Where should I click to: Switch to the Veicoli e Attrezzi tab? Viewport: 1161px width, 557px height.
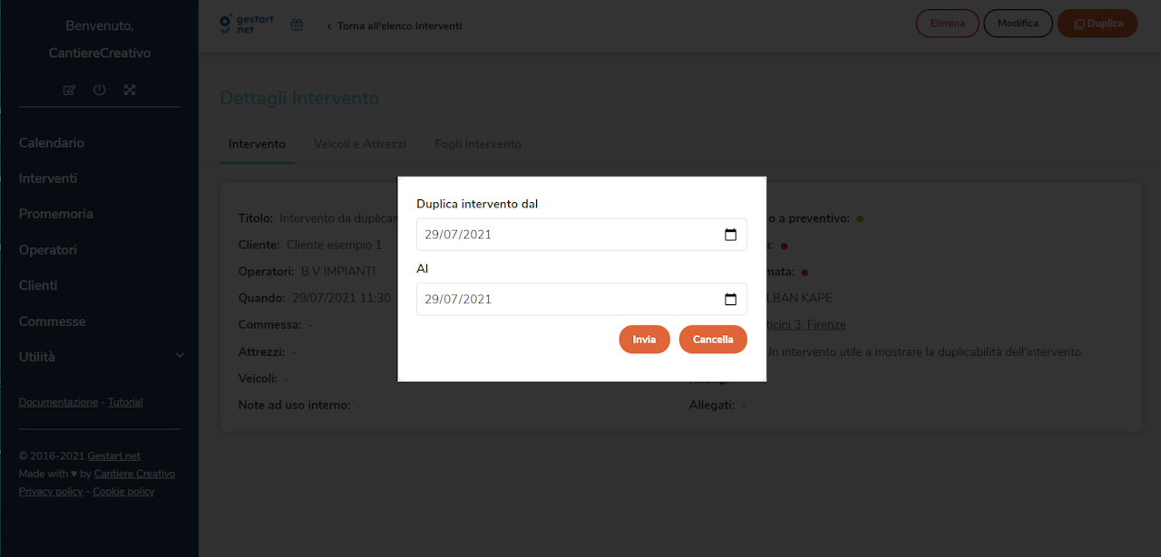(x=359, y=143)
